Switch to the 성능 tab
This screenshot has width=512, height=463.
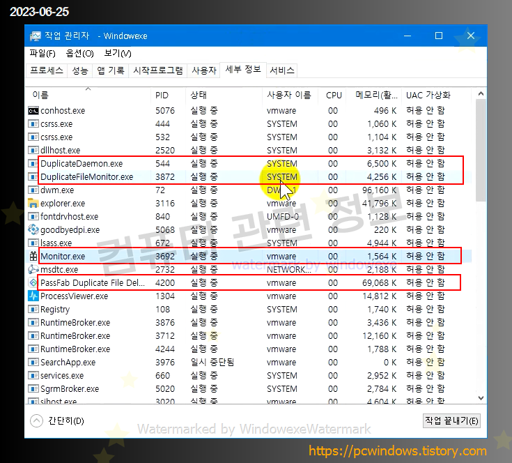(80, 70)
